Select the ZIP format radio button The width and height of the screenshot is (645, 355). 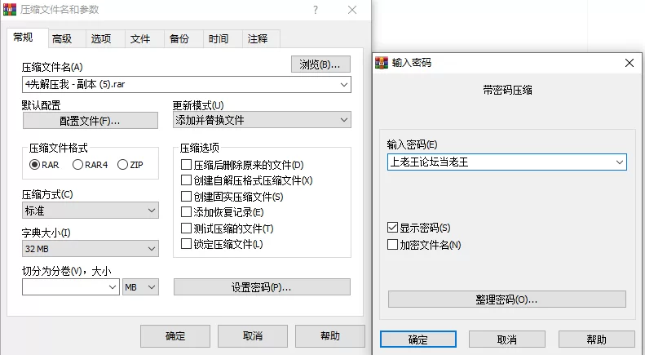pos(122,165)
